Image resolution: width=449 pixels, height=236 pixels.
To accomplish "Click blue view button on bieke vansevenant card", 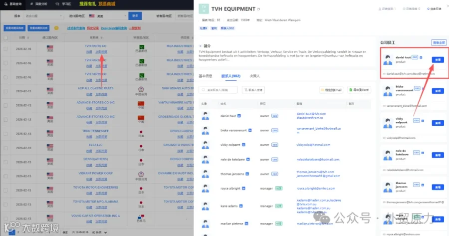I will pyautogui.click(x=438, y=91).
